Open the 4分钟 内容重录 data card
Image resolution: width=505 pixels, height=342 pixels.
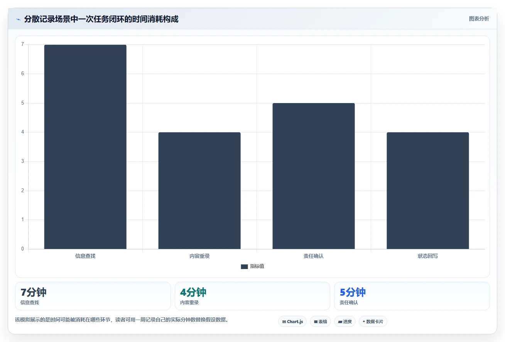click(x=252, y=296)
